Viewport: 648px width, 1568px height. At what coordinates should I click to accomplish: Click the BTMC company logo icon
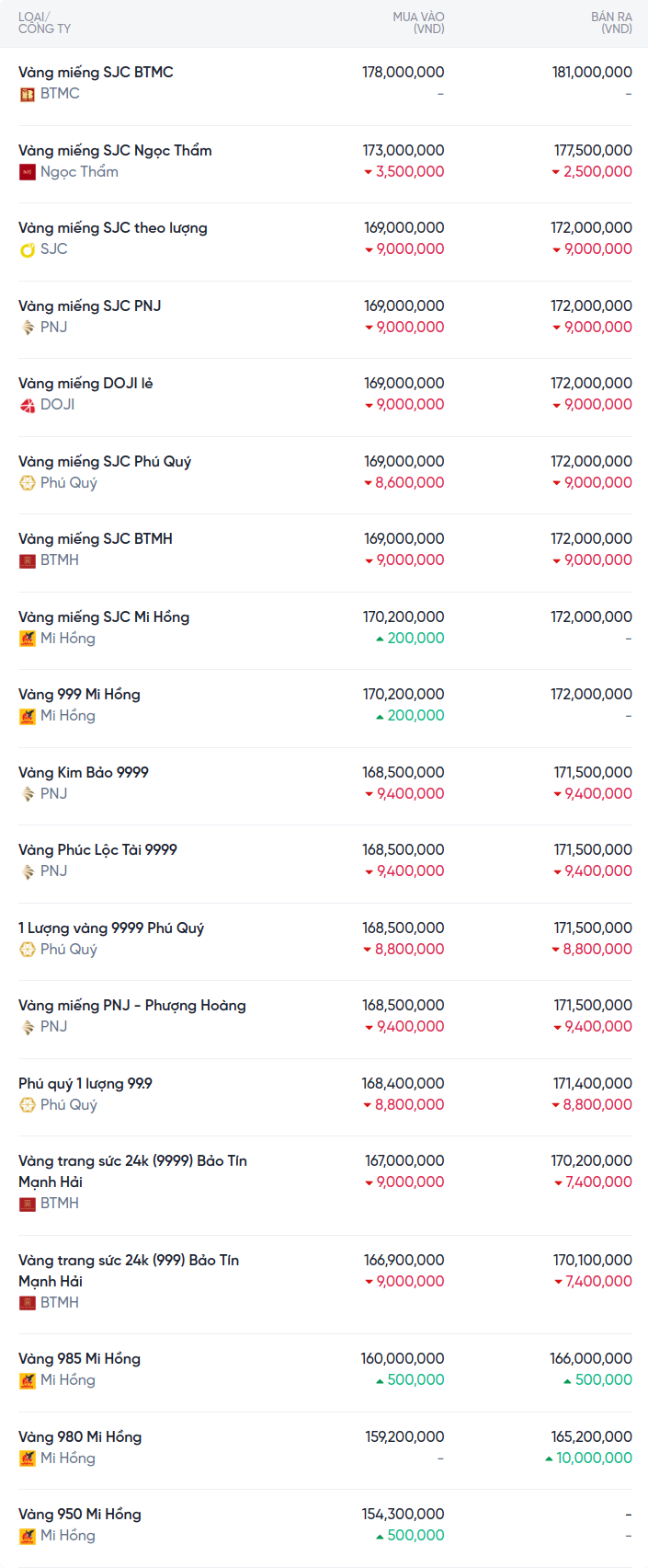point(28,94)
